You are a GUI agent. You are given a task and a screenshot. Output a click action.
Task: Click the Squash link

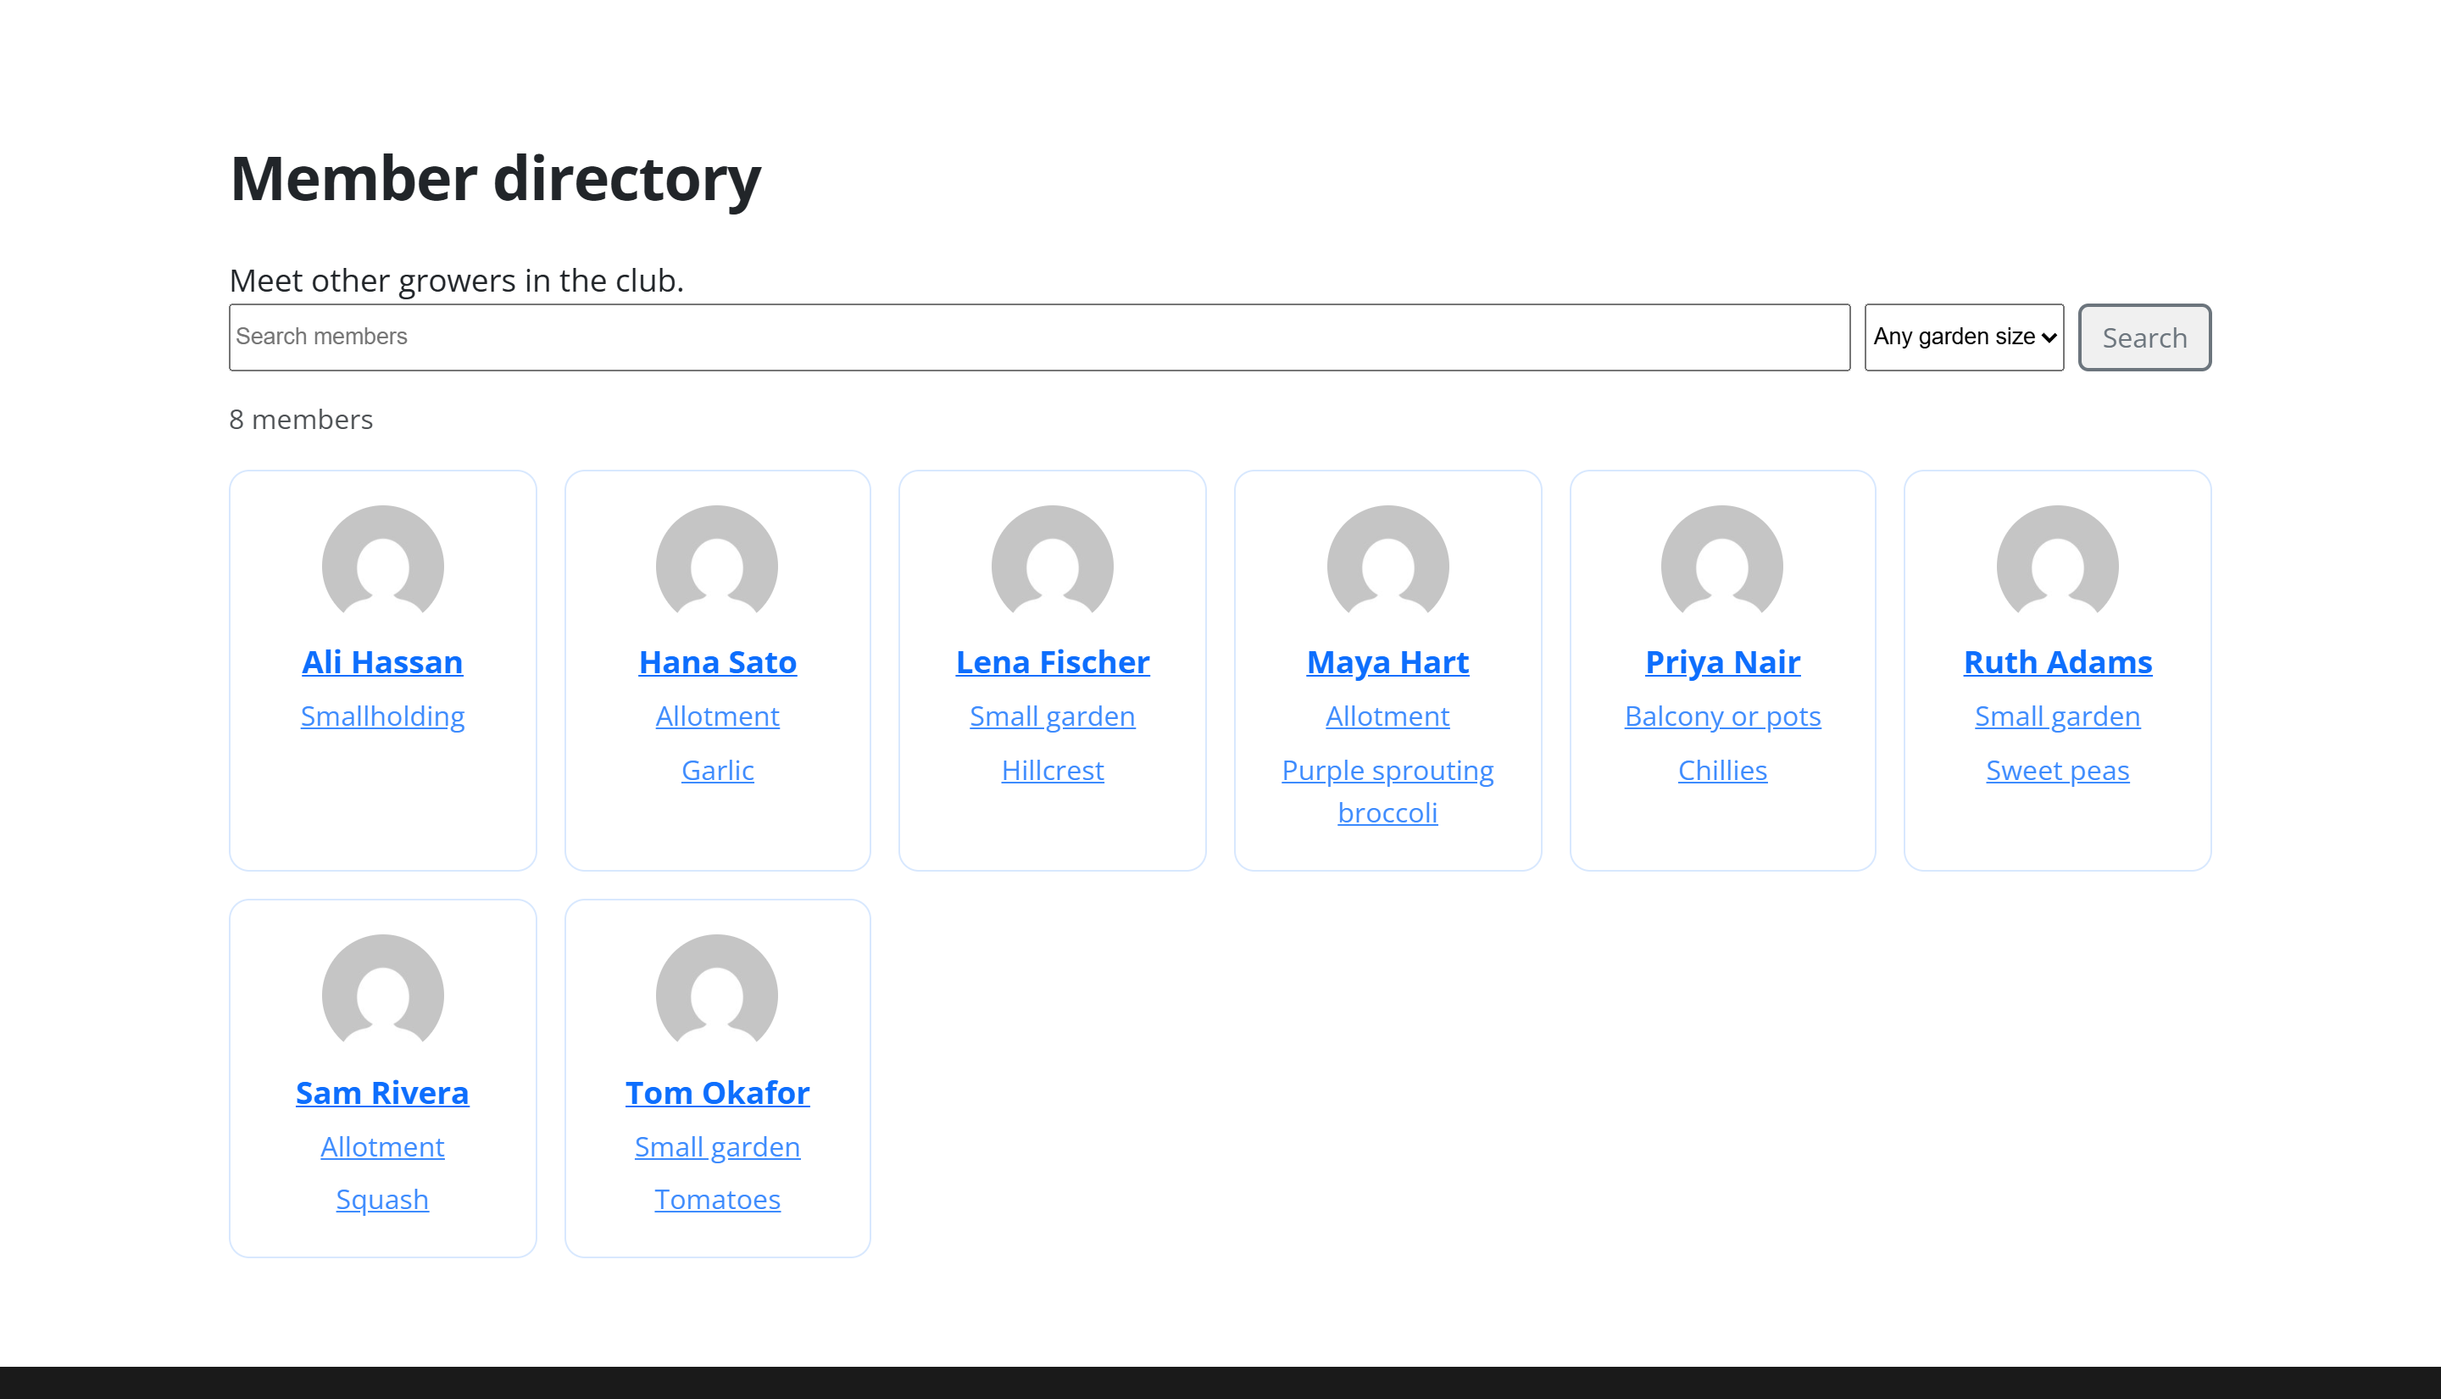coord(382,1199)
